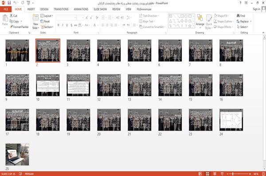This screenshot has width=266, height=176.
Task: Switch to the ANIMATIONS tab
Action: click(81, 9)
